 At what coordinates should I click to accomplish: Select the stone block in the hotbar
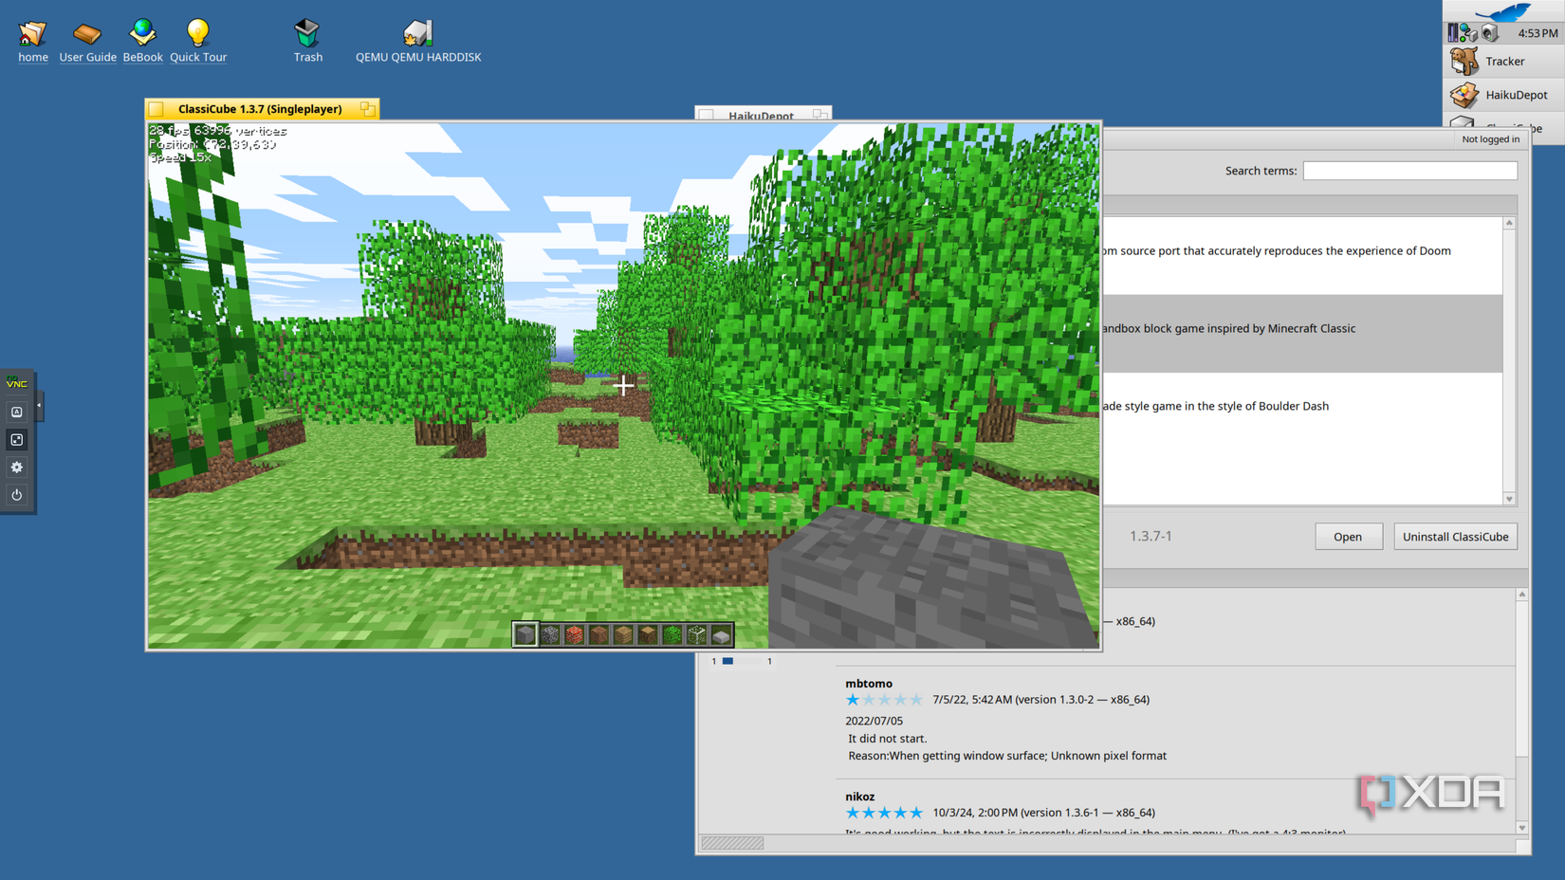point(525,634)
